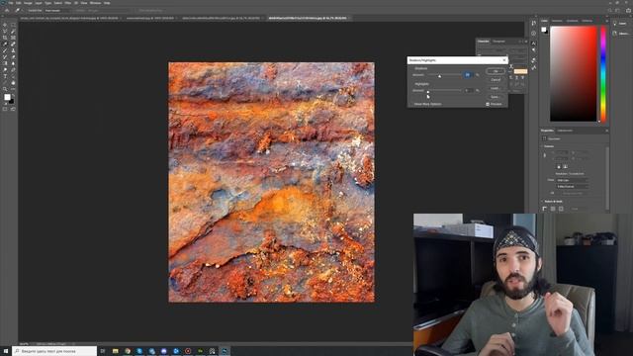Collapse the Canvas section in Properties

542,146
